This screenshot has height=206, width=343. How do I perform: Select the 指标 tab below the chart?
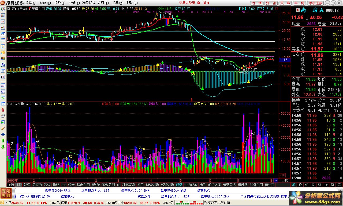coord(10,185)
